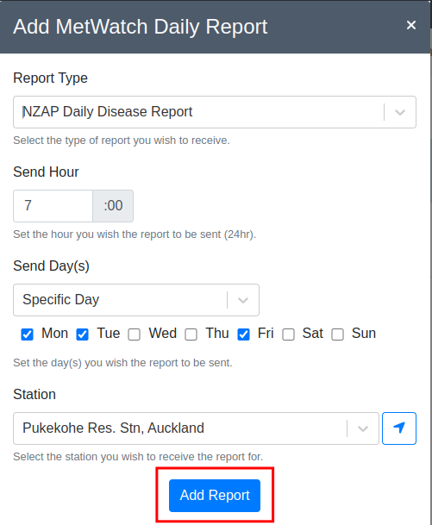Open the NZAP Daily Disease Report dropdown

click(215, 112)
